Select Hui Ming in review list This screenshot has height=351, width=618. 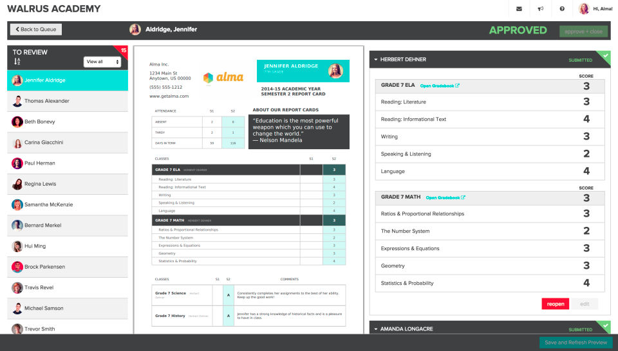(x=68, y=246)
